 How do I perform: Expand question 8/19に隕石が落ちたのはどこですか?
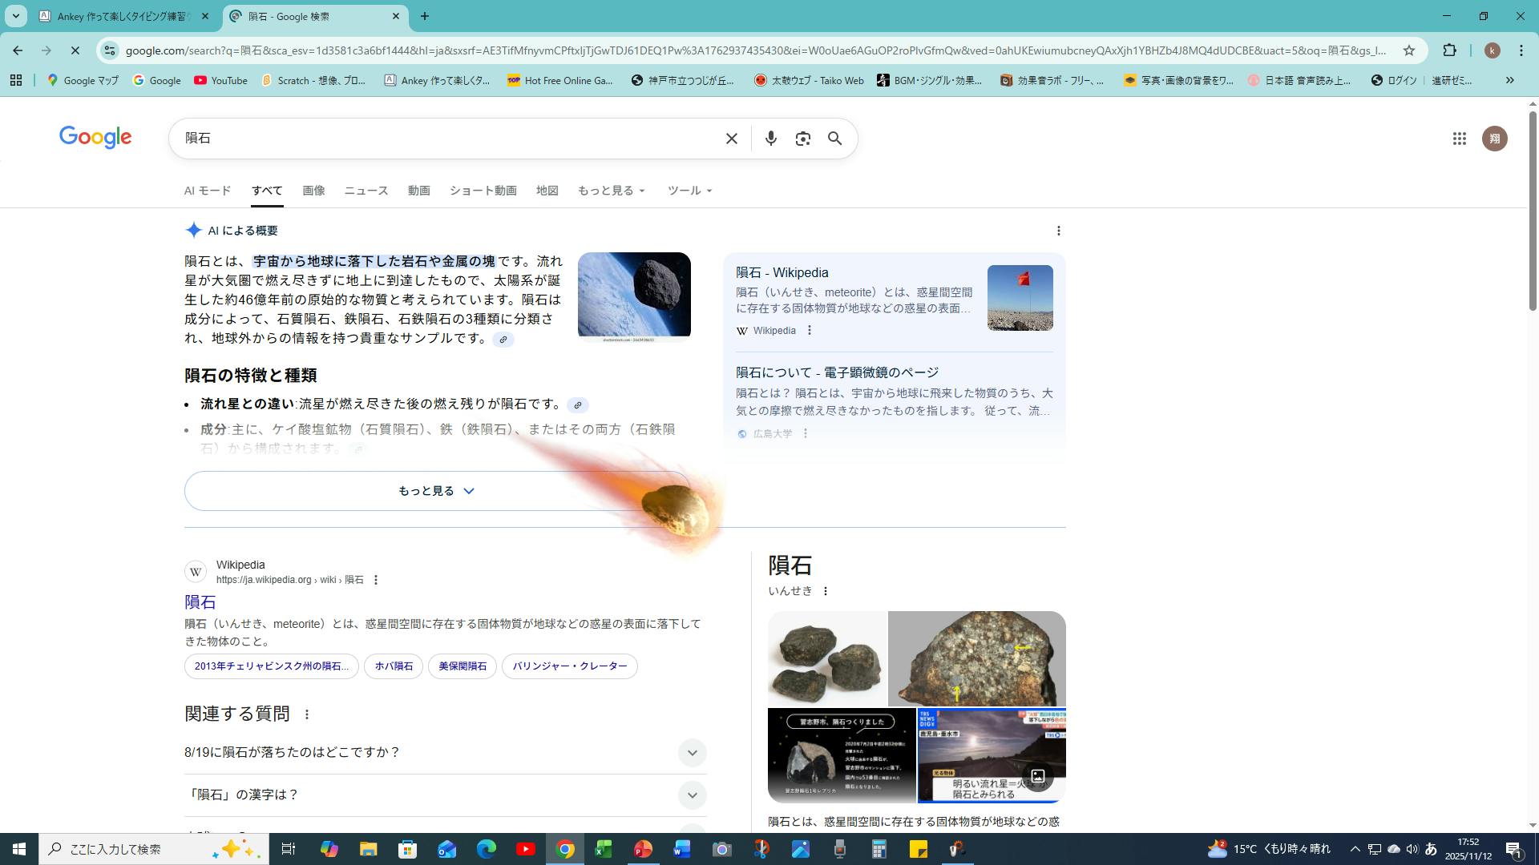click(x=692, y=752)
